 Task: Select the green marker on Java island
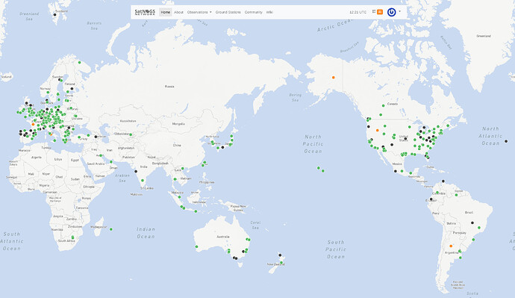point(196,211)
